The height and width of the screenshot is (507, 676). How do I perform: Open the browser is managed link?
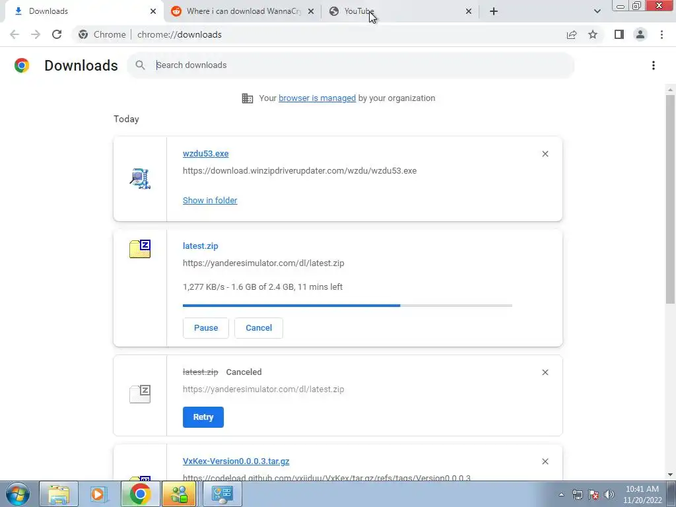click(318, 98)
